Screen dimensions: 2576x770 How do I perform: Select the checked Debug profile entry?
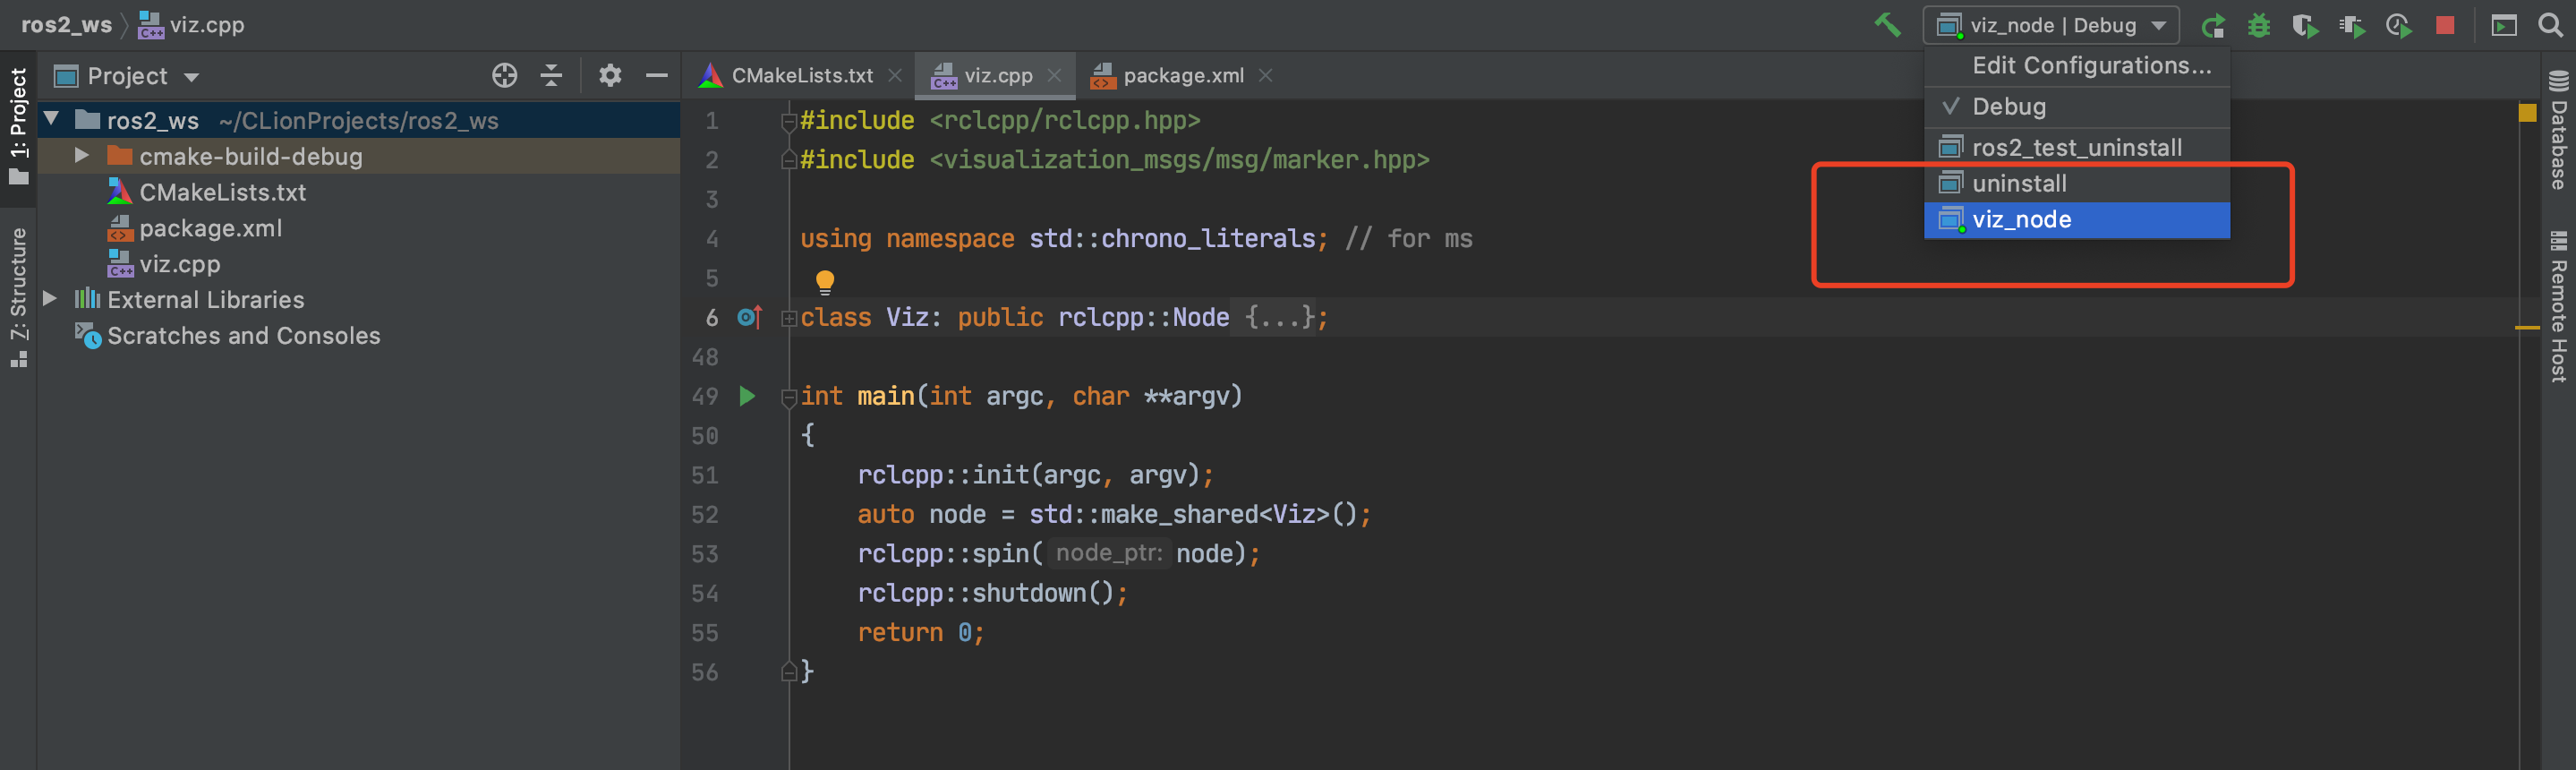coord(2008,107)
